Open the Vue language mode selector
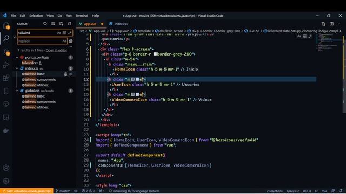The width and height of the screenshot is (346, 194). (x=324, y=191)
